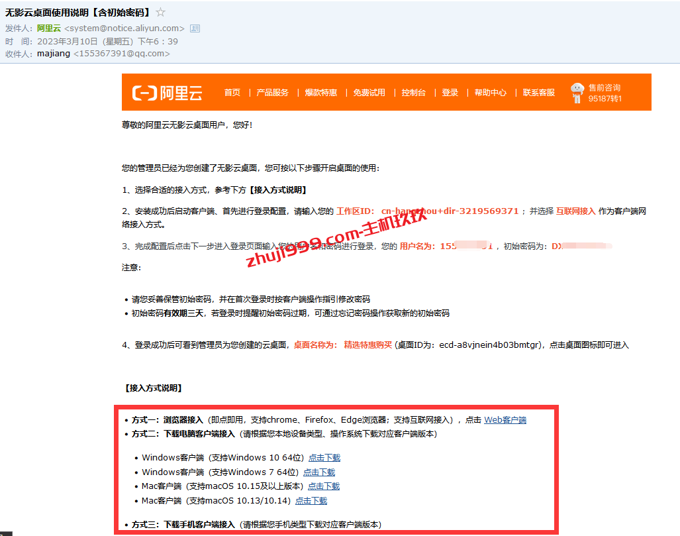This screenshot has width=680, height=536.
Task: Download Mac client for macOS 10.15及以上
Action: pyautogui.click(x=324, y=486)
